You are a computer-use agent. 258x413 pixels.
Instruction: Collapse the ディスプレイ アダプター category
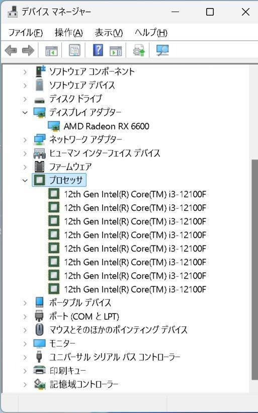tap(25, 113)
